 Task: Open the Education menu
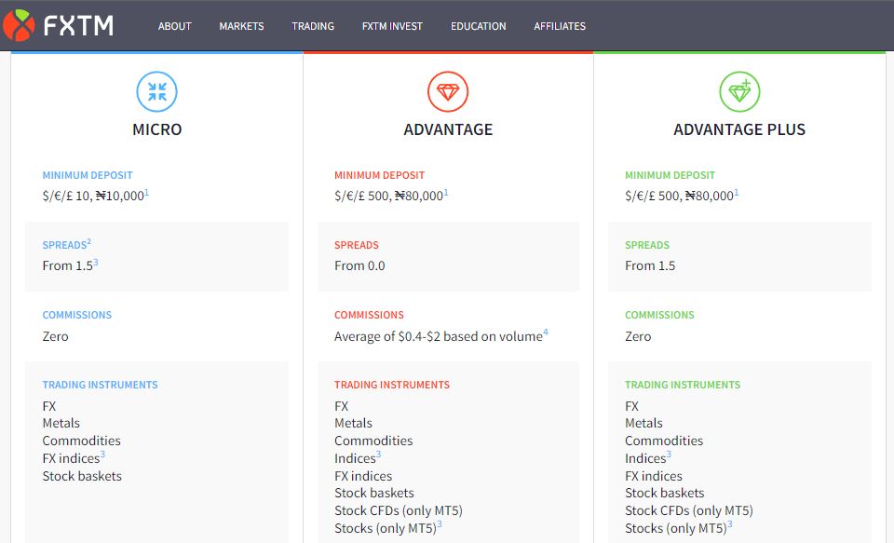pyautogui.click(x=479, y=26)
